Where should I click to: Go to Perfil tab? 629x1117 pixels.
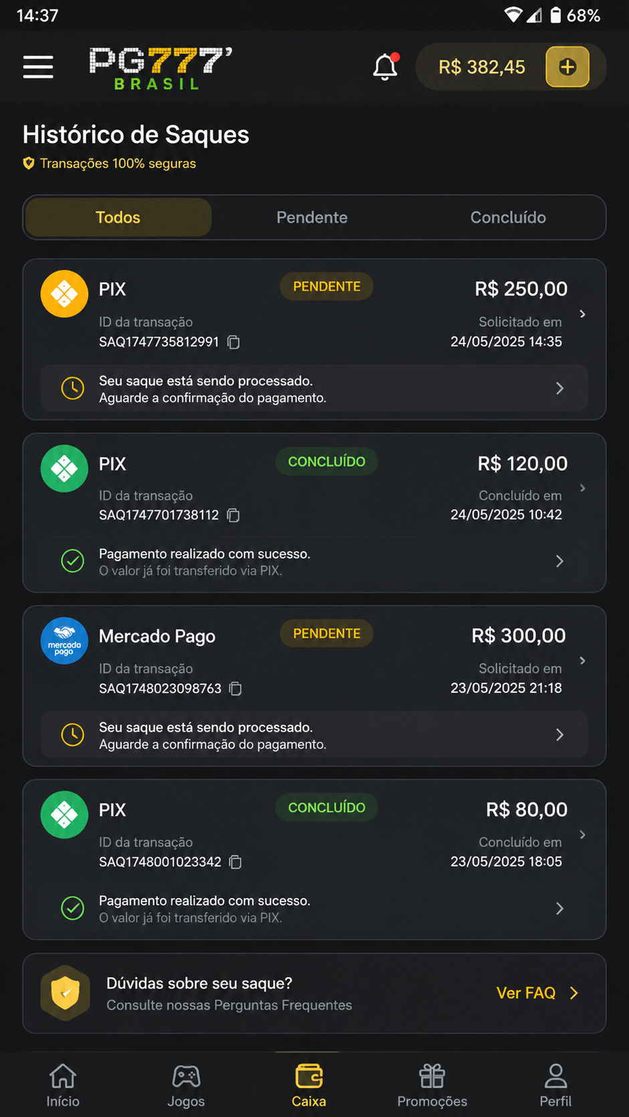pos(555,1086)
